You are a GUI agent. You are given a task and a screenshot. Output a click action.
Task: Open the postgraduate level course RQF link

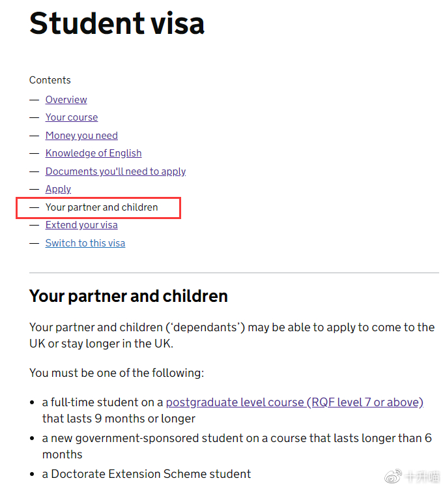(x=294, y=402)
